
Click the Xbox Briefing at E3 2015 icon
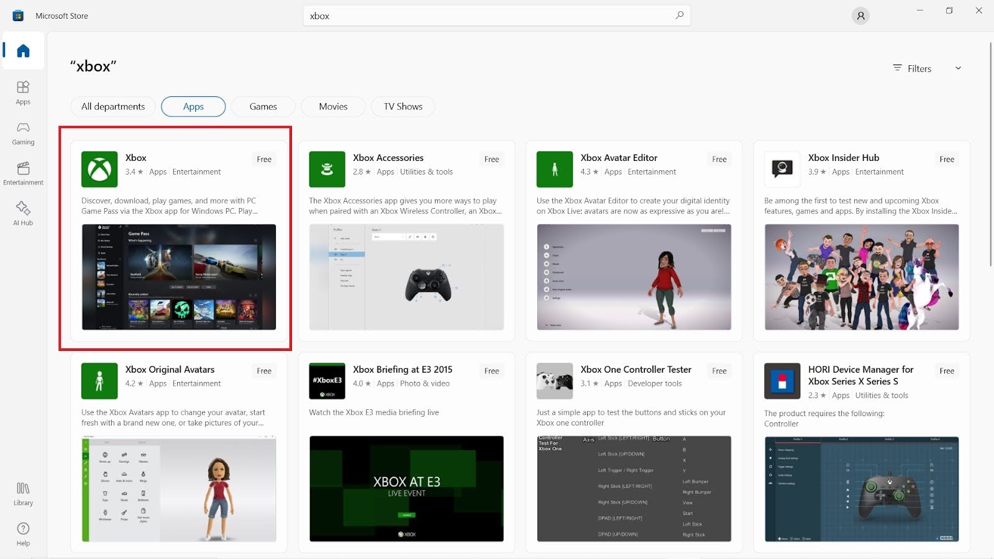[327, 381]
